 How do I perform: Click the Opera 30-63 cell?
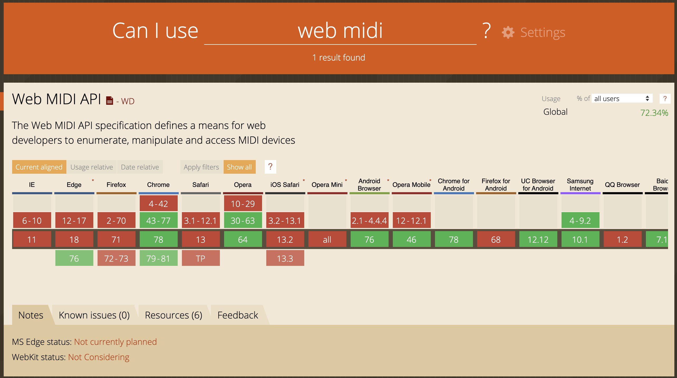point(243,220)
